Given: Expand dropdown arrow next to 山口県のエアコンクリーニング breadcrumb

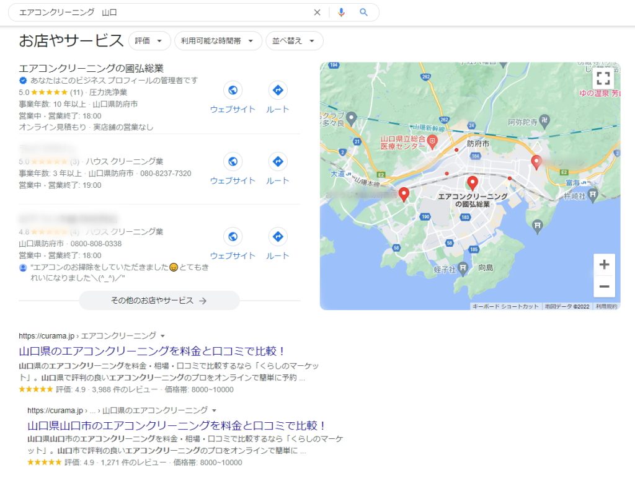Looking at the screenshot, I should pyautogui.click(x=214, y=410).
